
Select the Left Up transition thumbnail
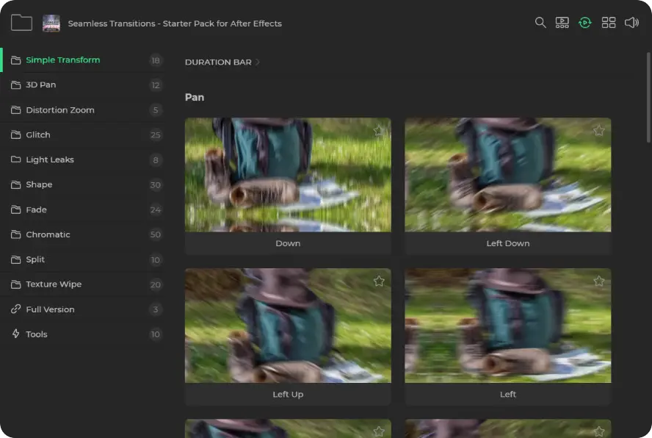pos(288,326)
